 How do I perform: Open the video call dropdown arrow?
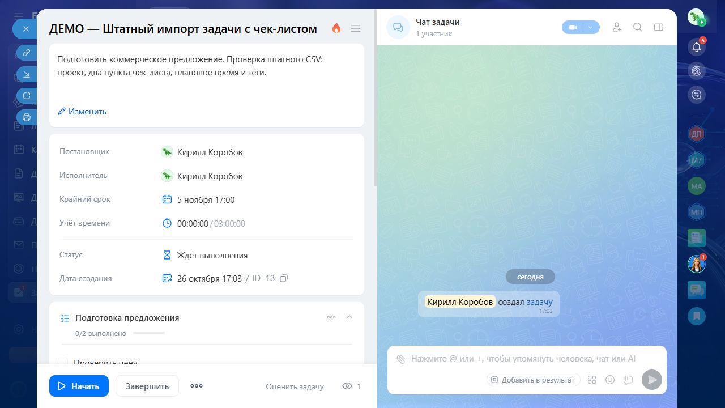pos(591,27)
